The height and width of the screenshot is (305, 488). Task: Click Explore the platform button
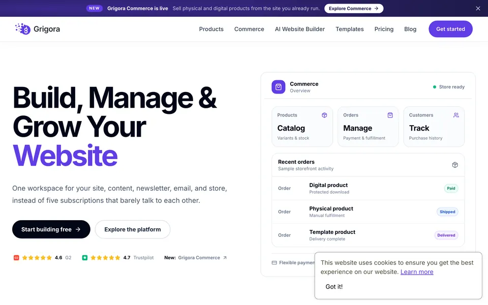[133, 229]
